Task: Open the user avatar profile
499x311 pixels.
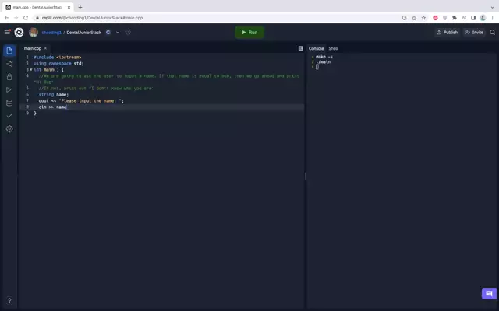Action: 34,32
